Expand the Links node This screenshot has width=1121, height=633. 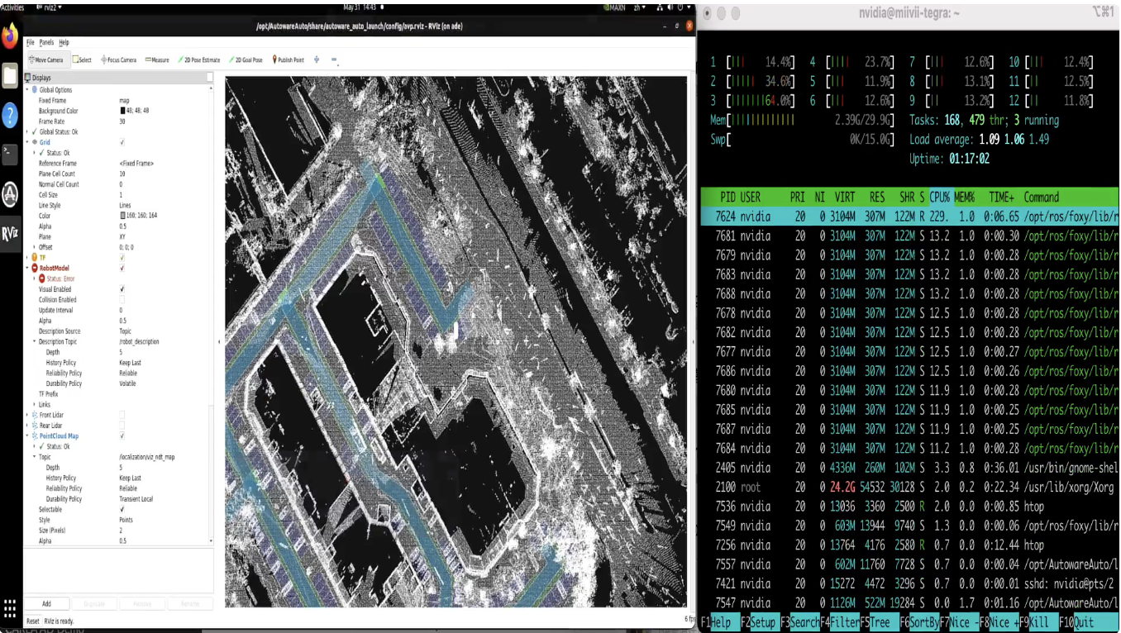pos(34,404)
